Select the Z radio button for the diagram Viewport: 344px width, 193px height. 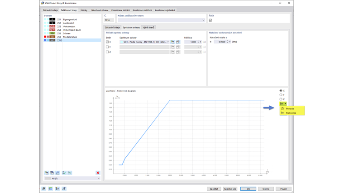tap(281, 99)
